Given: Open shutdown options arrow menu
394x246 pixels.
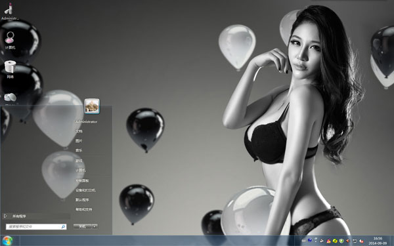Looking at the screenshot, I should click(95, 226).
